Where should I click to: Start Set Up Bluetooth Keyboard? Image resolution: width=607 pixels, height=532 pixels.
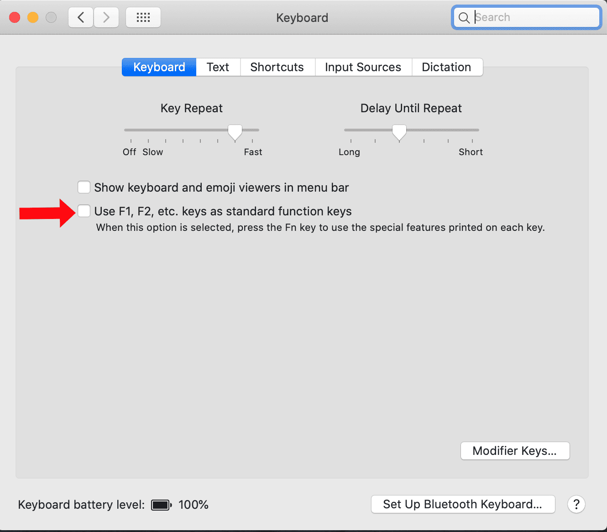coord(462,504)
